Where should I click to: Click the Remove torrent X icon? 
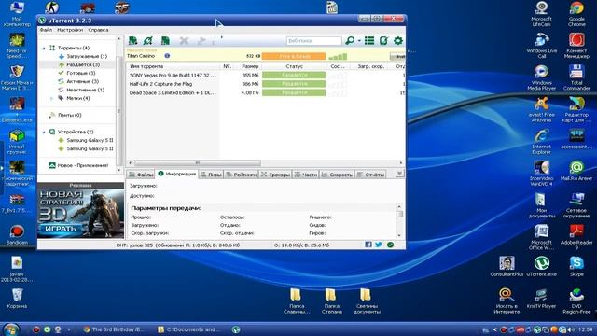(185, 40)
